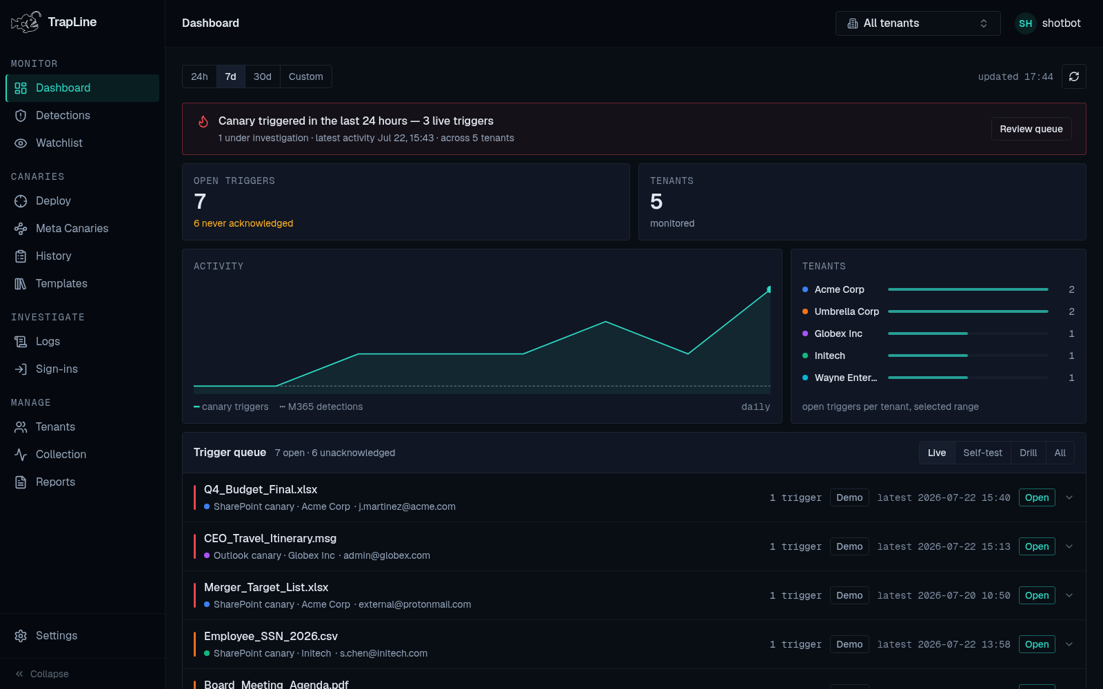
Task: Click the Umbrella Corp orange dot
Action: point(805,311)
